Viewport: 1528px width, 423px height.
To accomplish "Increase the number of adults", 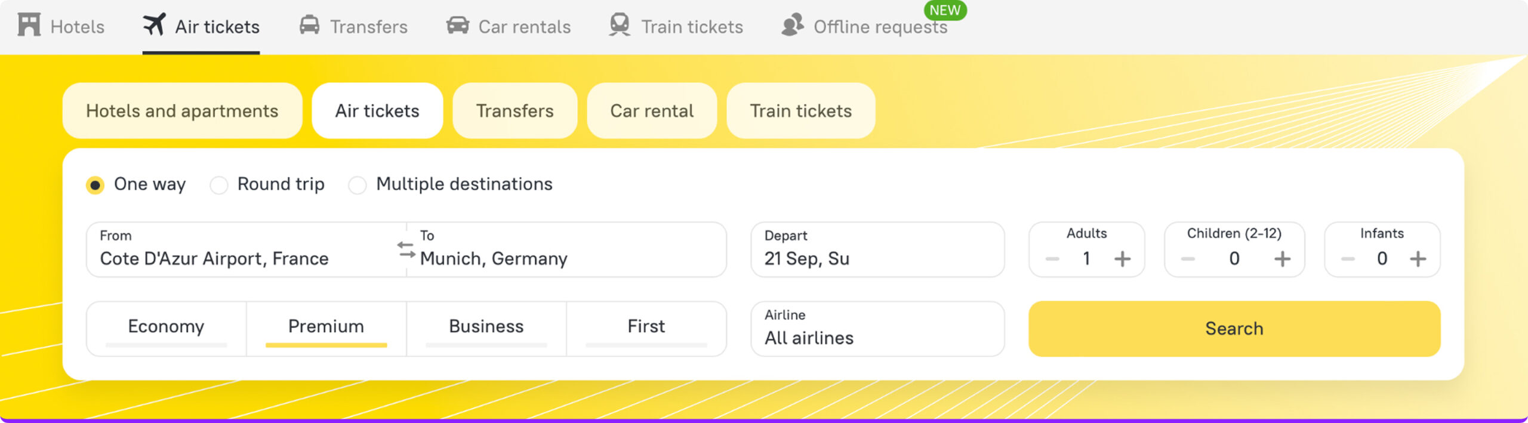I will point(1122,259).
